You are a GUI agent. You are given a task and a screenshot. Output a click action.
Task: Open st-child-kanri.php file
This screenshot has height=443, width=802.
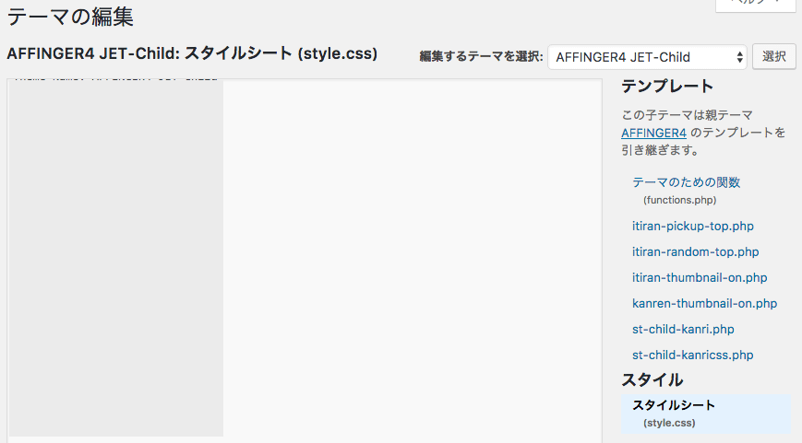pos(683,329)
